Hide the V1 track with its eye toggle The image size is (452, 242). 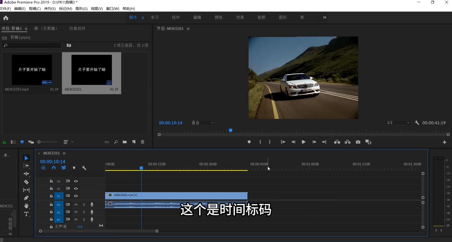(x=76, y=196)
